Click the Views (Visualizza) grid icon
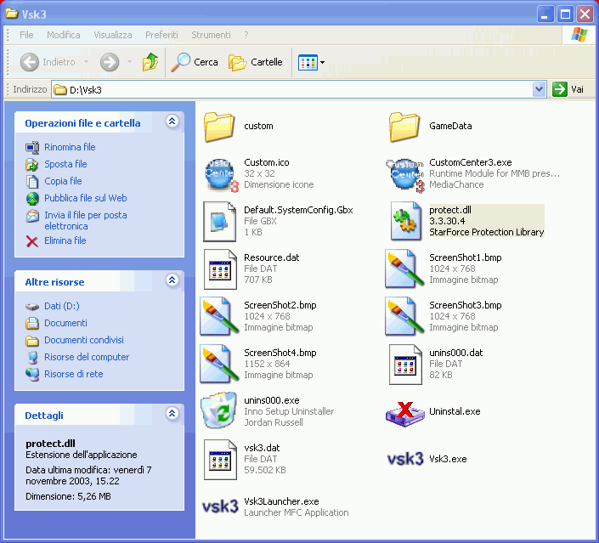 coord(308,62)
